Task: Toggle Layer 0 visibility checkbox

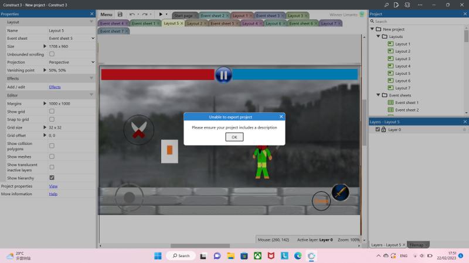Action: click(x=378, y=130)
